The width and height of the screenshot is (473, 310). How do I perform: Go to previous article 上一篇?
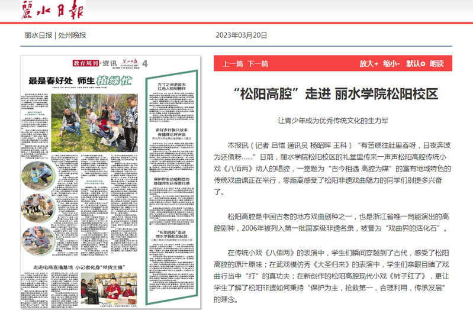pyautogui.click(x=233, y=64)
